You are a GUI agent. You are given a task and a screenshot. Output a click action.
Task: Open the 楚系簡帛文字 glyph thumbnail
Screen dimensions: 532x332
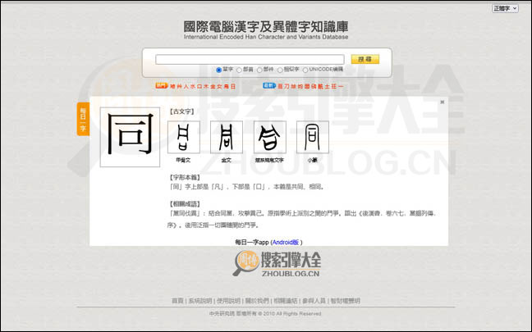click(270, 137)
